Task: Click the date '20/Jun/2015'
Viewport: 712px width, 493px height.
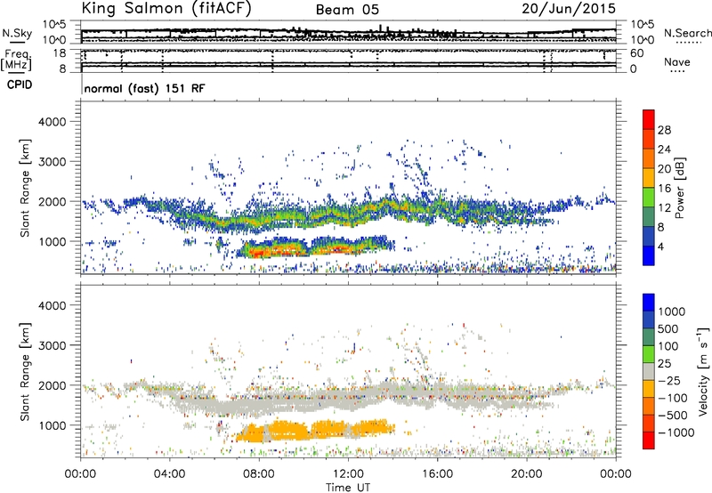Action: pyautogui.click(x=569, y=9)
